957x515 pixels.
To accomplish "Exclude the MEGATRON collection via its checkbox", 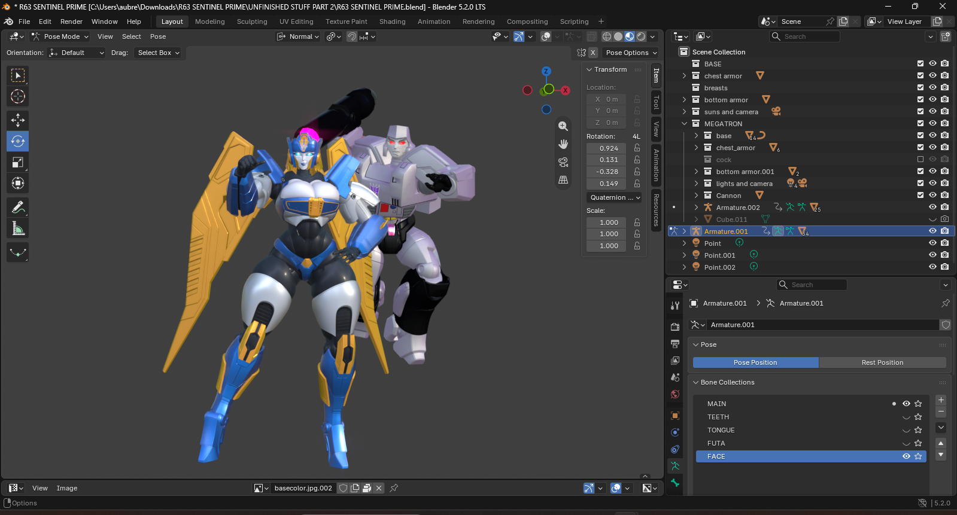I will (x=920, y=123).
